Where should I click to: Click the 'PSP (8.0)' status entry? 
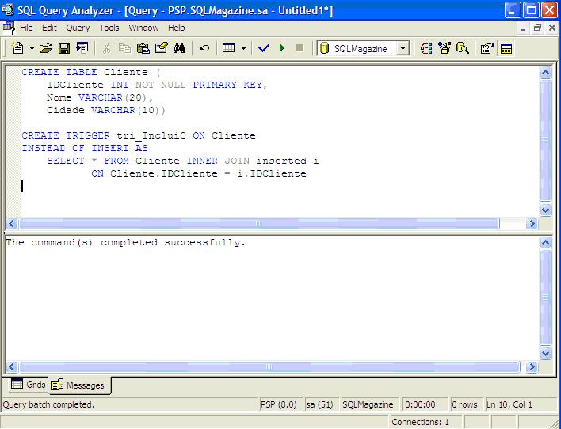pyautogui.click(x=279, y=404)
